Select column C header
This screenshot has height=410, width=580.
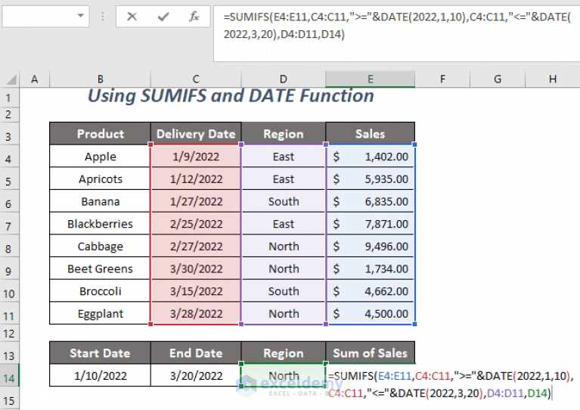pyautogui.click(x=196, y=79)
